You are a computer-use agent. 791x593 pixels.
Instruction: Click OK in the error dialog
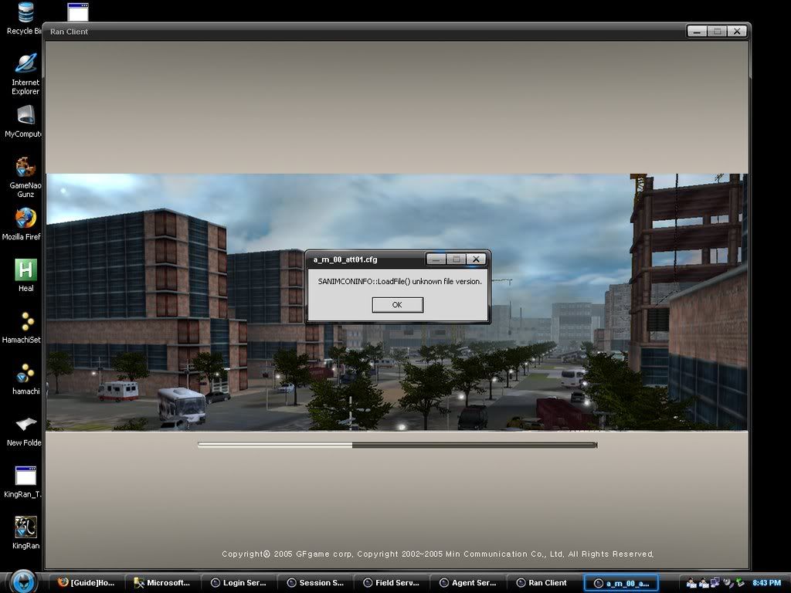(397, 305)
